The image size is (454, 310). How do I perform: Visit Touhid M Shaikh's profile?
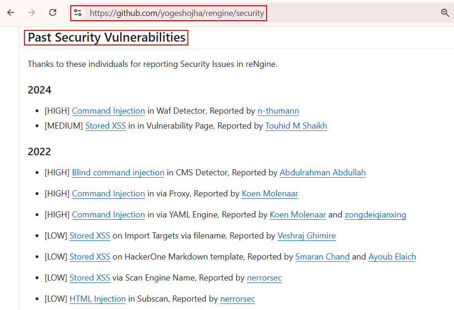pos(296,126)
